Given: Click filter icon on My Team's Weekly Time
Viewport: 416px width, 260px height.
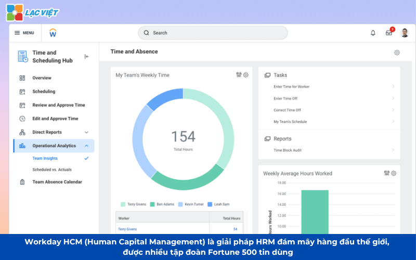Looking at the screenshot, I should 239,75.
